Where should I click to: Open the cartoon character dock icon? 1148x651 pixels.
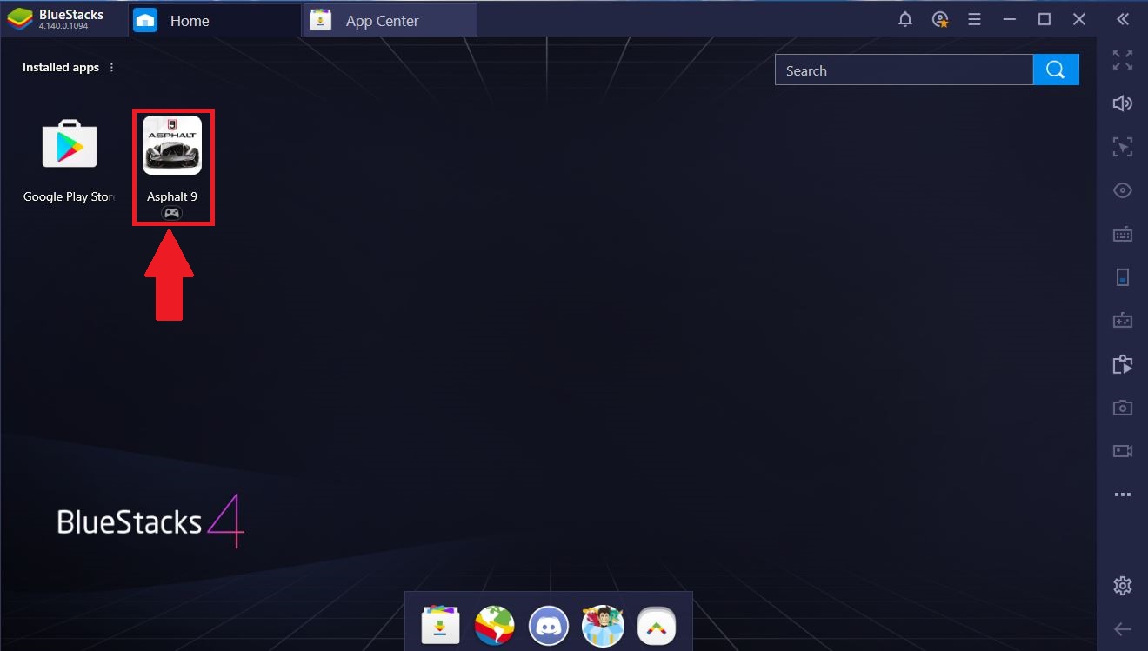click(x=603, y=625)
